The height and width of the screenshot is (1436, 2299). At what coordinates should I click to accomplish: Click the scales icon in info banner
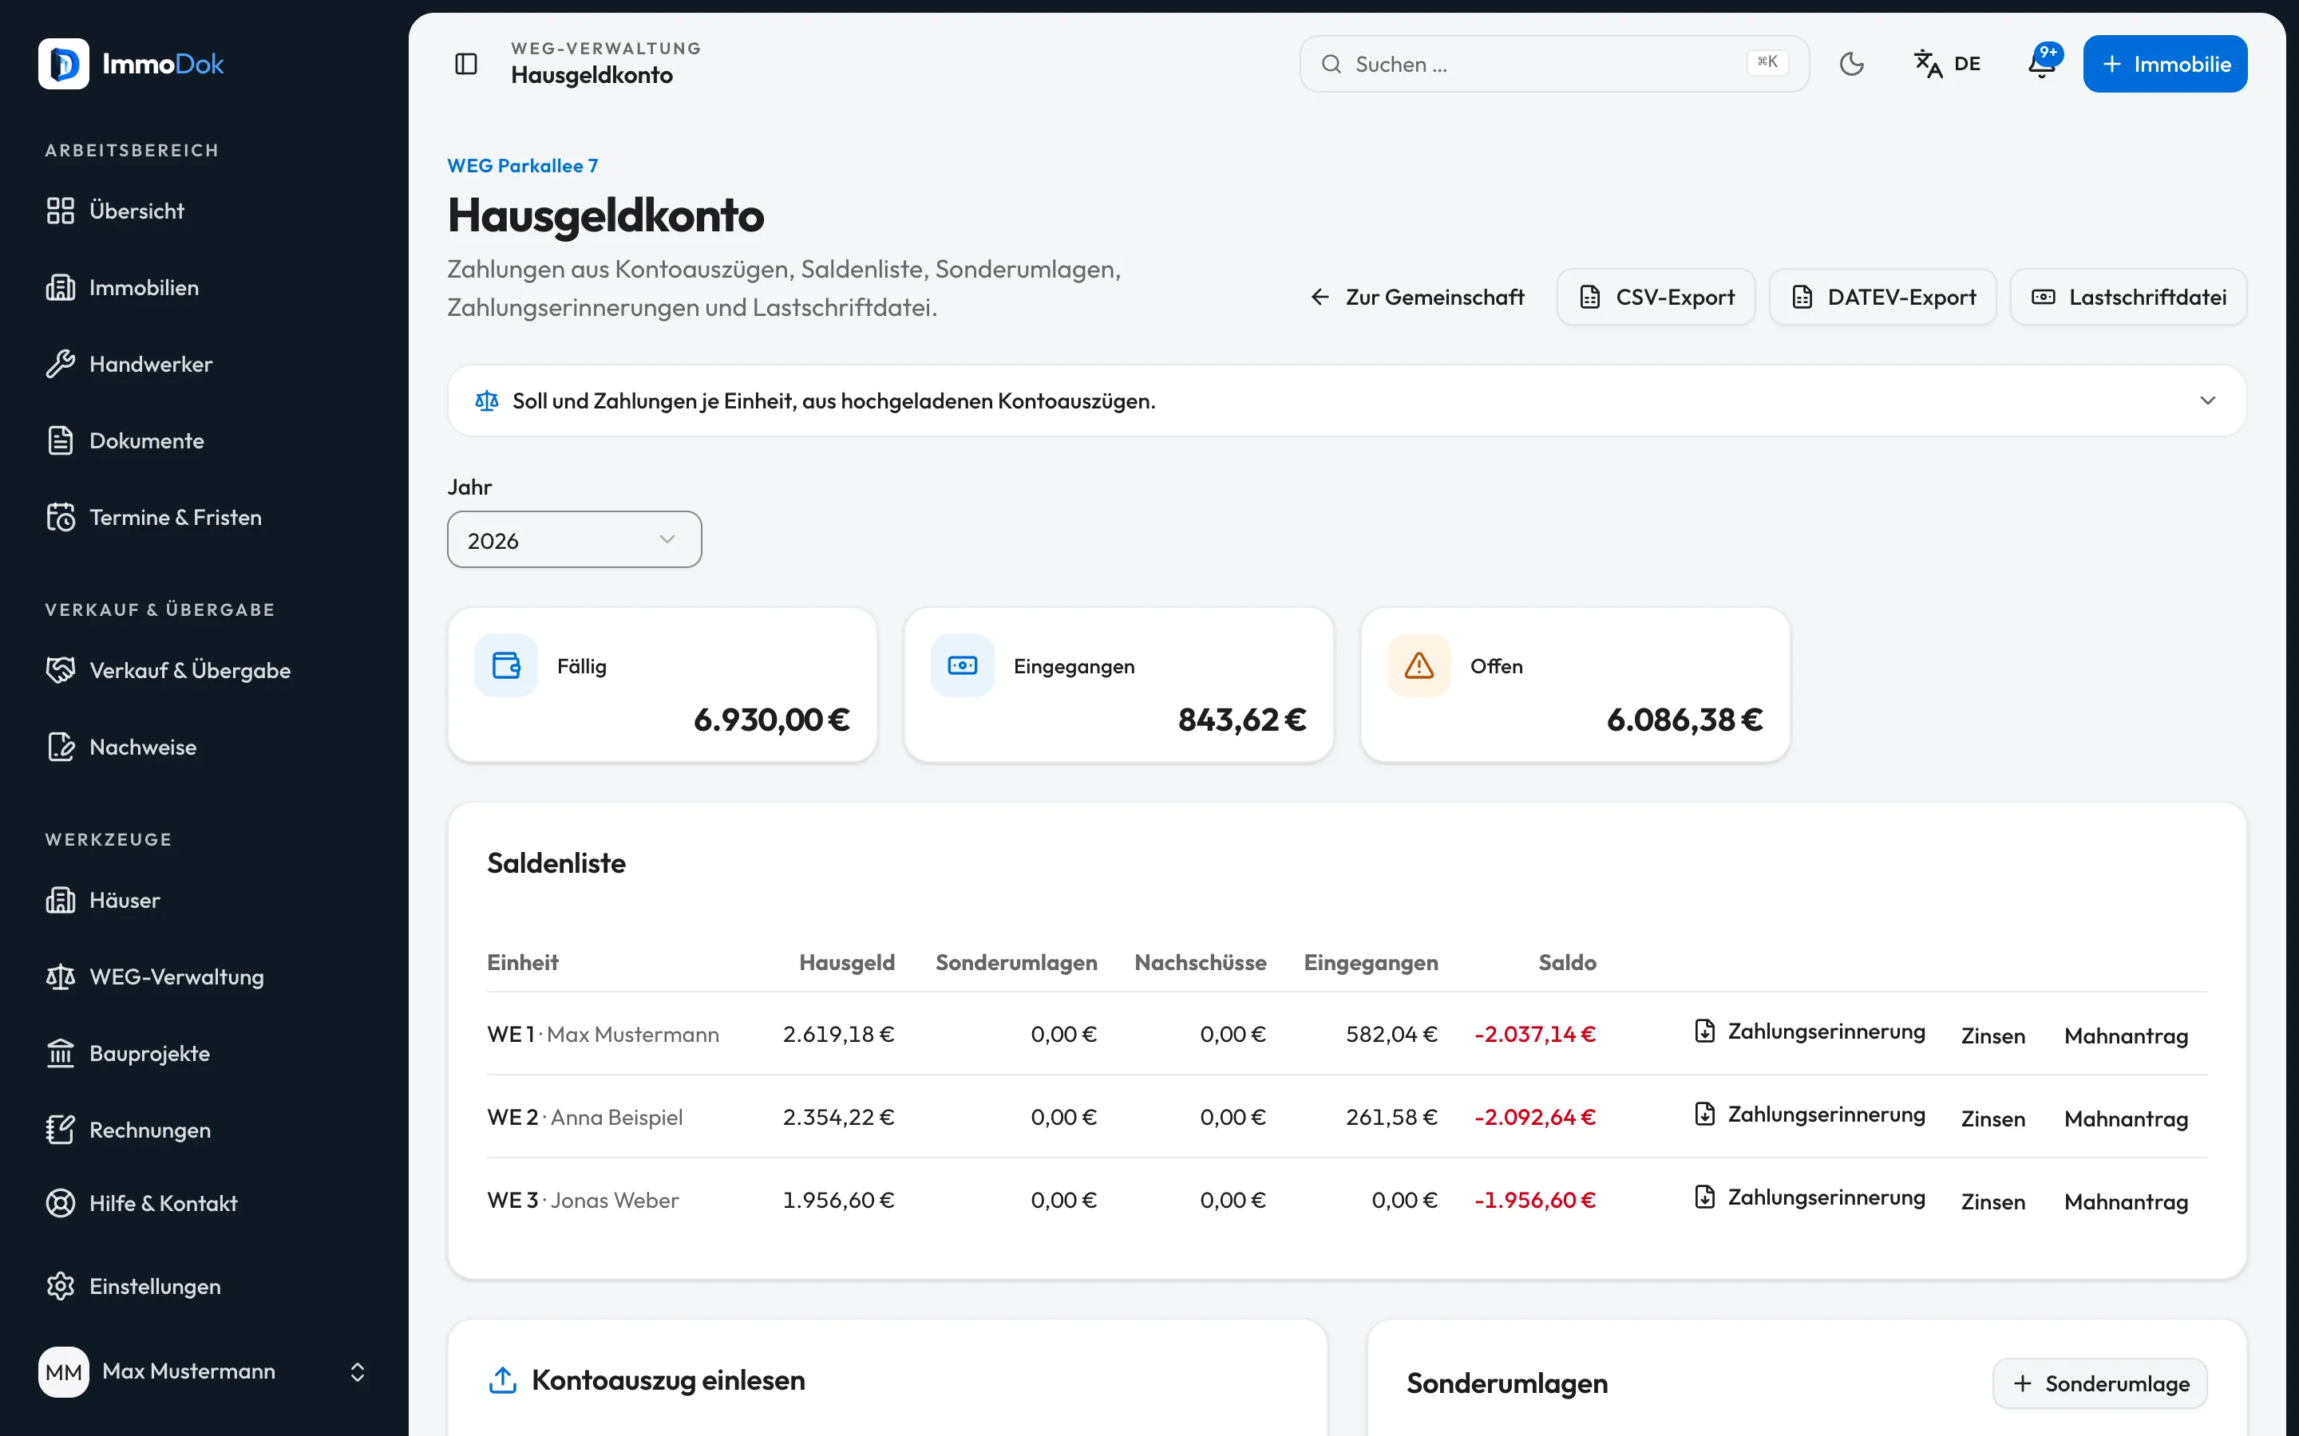[x=486, y=400]
